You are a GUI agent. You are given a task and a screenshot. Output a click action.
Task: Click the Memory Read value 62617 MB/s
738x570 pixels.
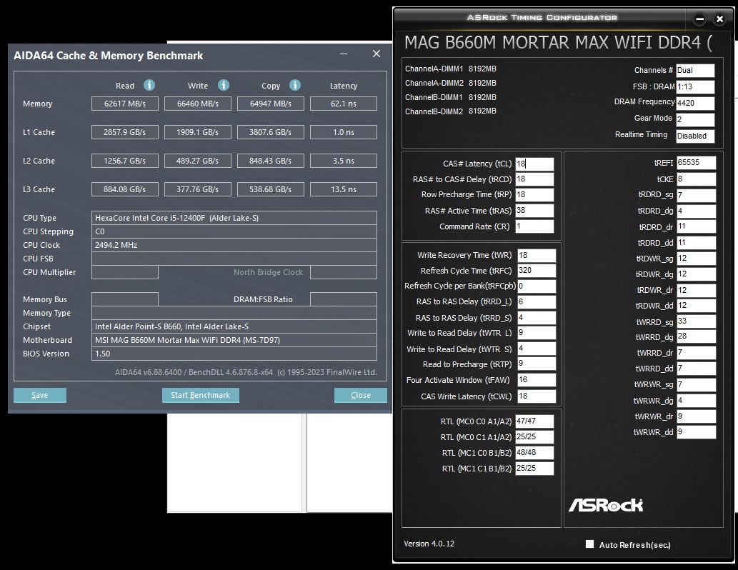click(125, 104)
